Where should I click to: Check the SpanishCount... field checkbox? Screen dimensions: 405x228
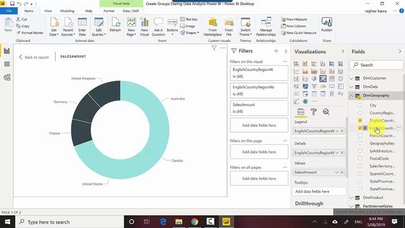click(360, 174)
